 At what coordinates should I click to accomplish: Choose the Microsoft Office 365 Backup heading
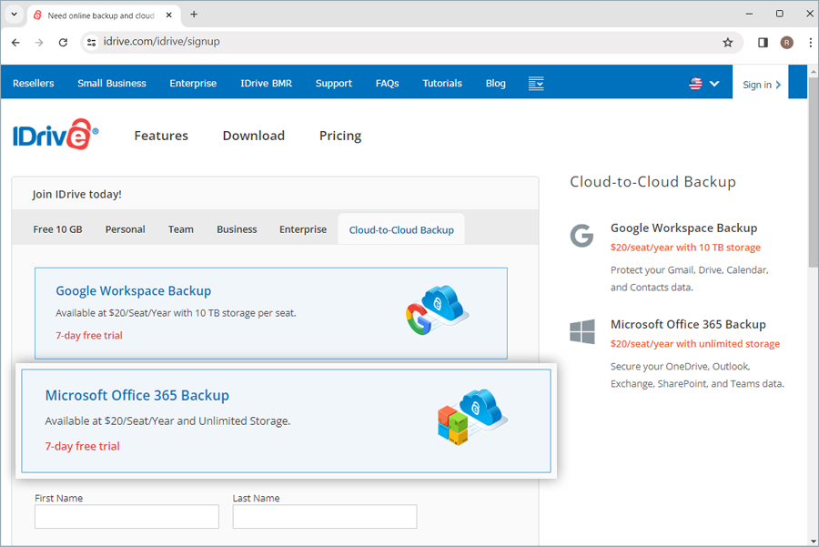[x=137, y=396]
